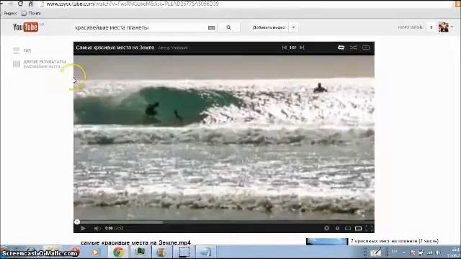Click the magnifier search button
The height and width of the screenshot is (259, 461).
point(229,27)
